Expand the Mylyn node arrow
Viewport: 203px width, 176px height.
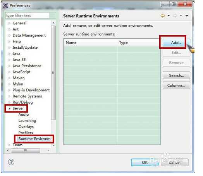pyautogui.click(x=9, y=84)
